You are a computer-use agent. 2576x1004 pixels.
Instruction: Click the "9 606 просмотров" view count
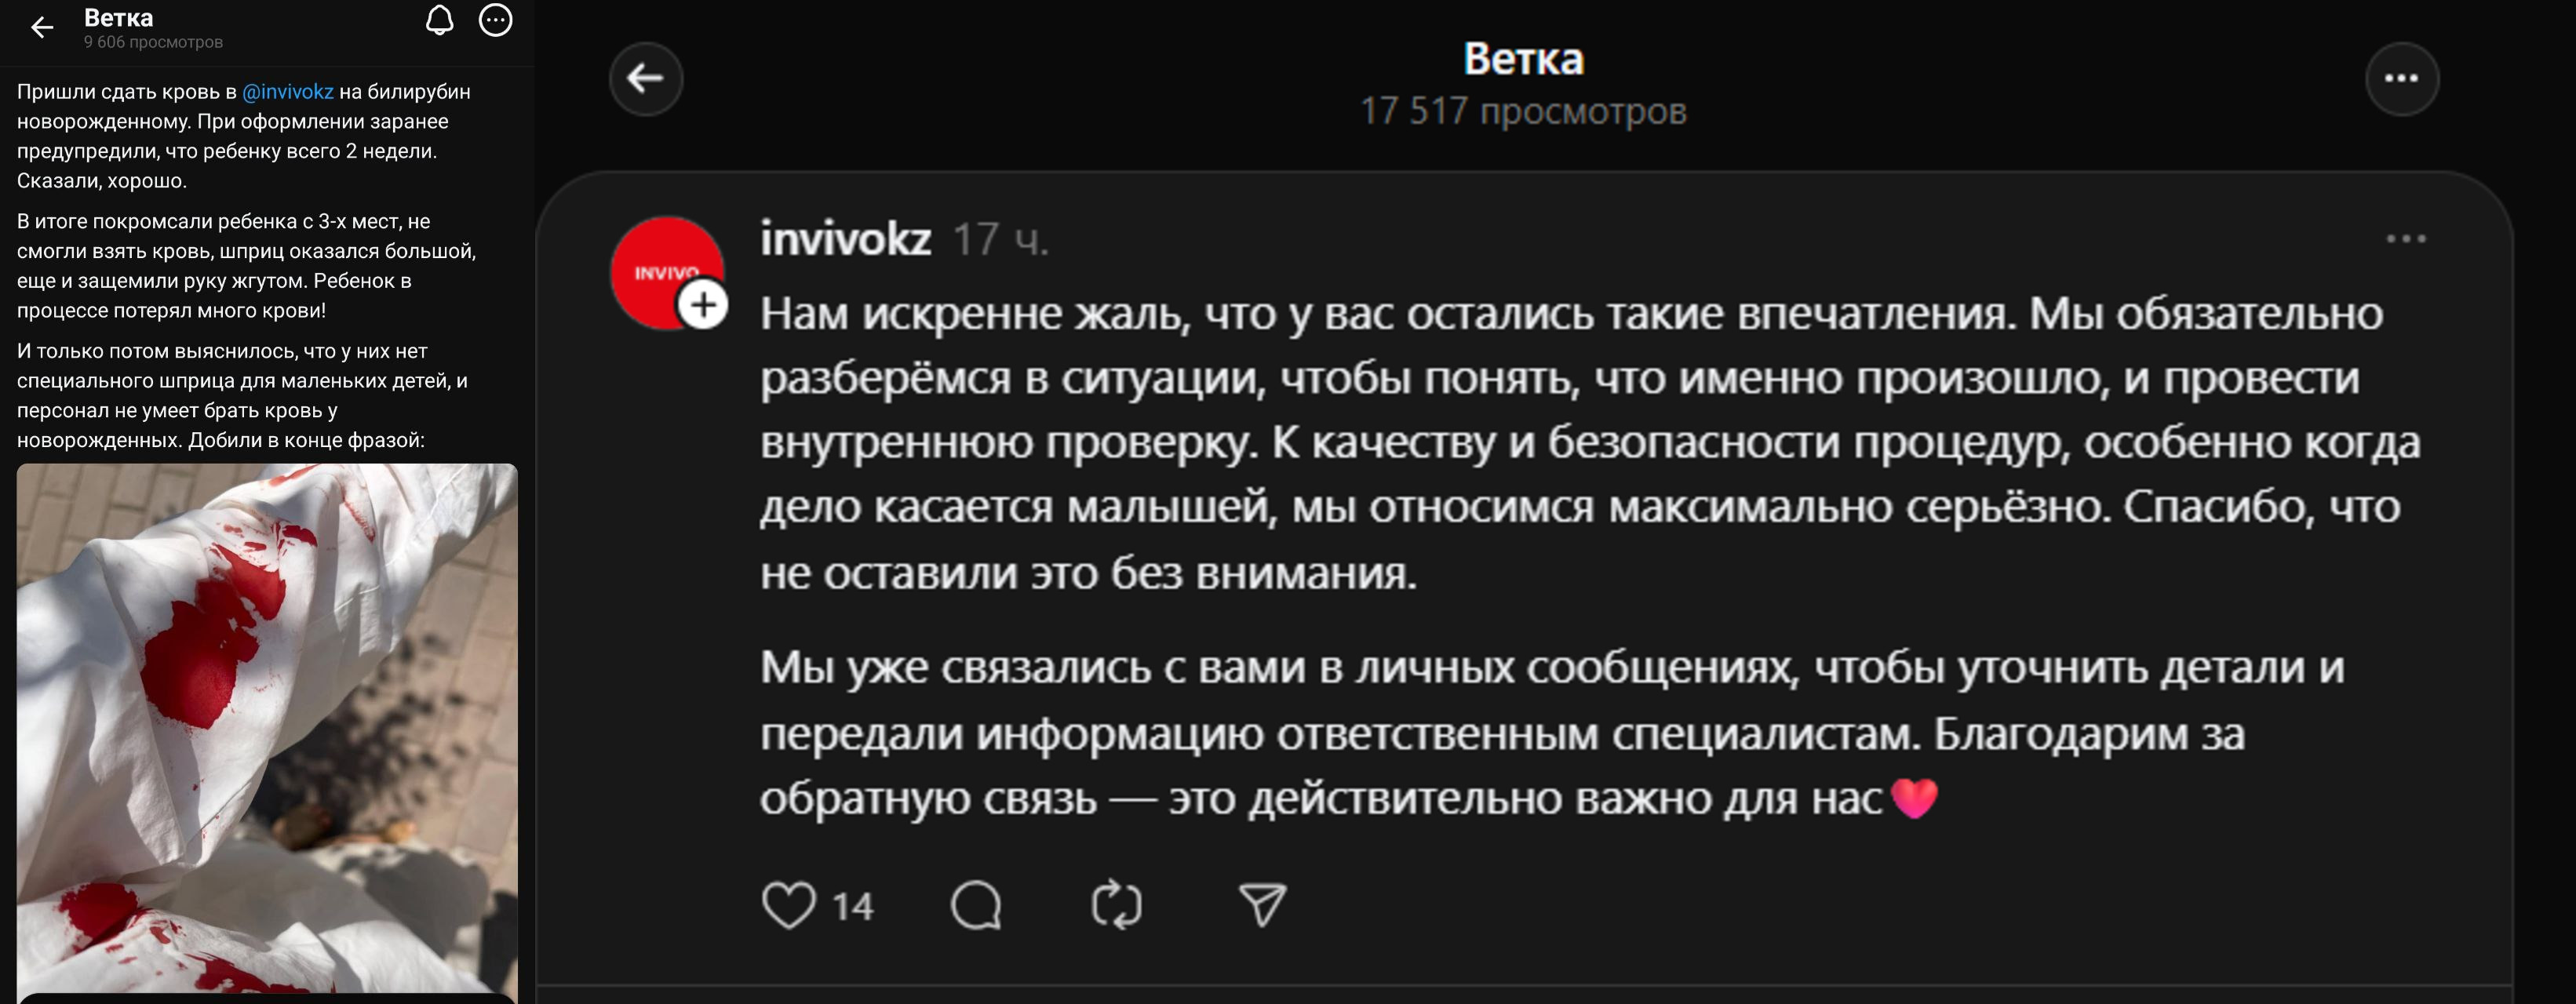153,42
